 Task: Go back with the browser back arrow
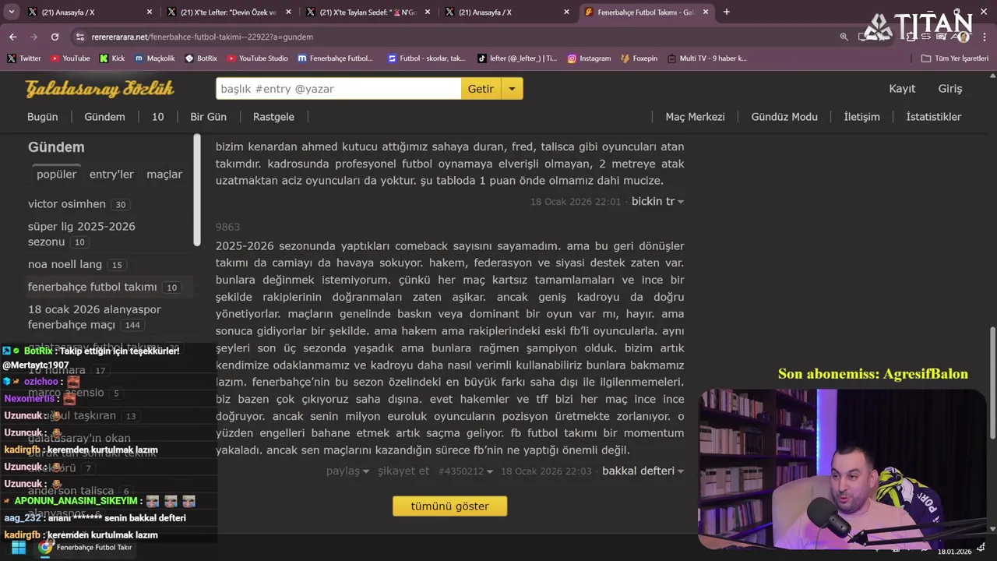[12, 37]
